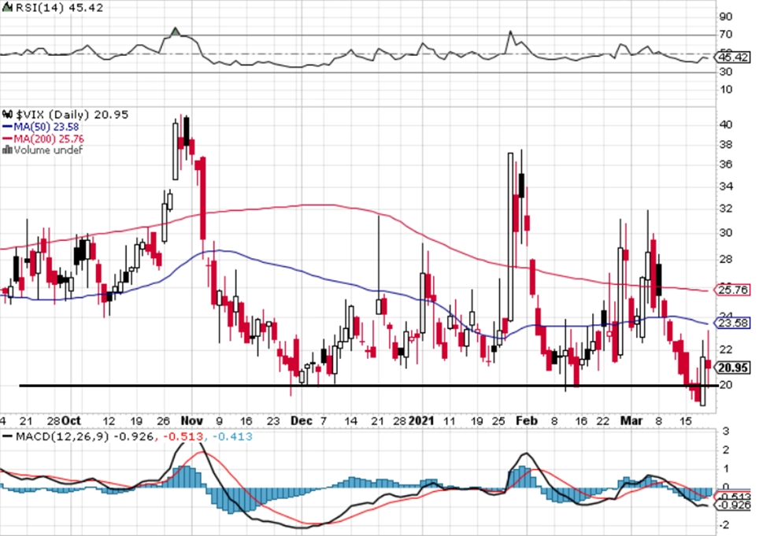Click the Volume bars icon in legend
The image size is (759, 536).
point(7,150)
